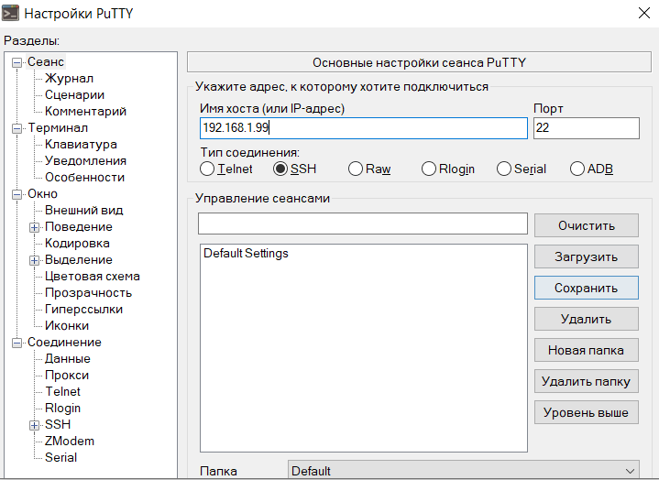The height and width of the screenshot is (480, 659).
Task: Select Сеанс in the sections tree
Action: 46,61
